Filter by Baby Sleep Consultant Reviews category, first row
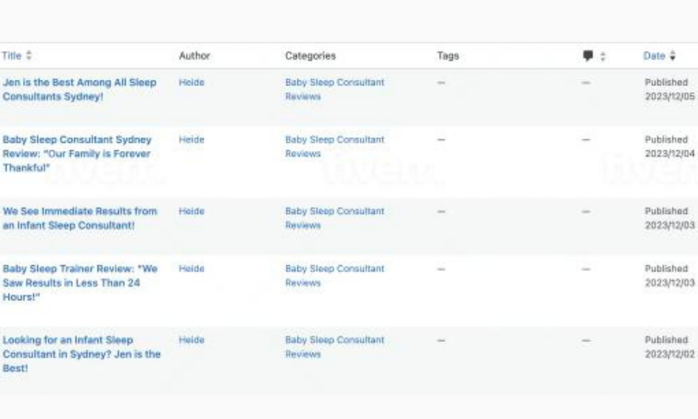 pyautogui.click(x=334, y=89)
